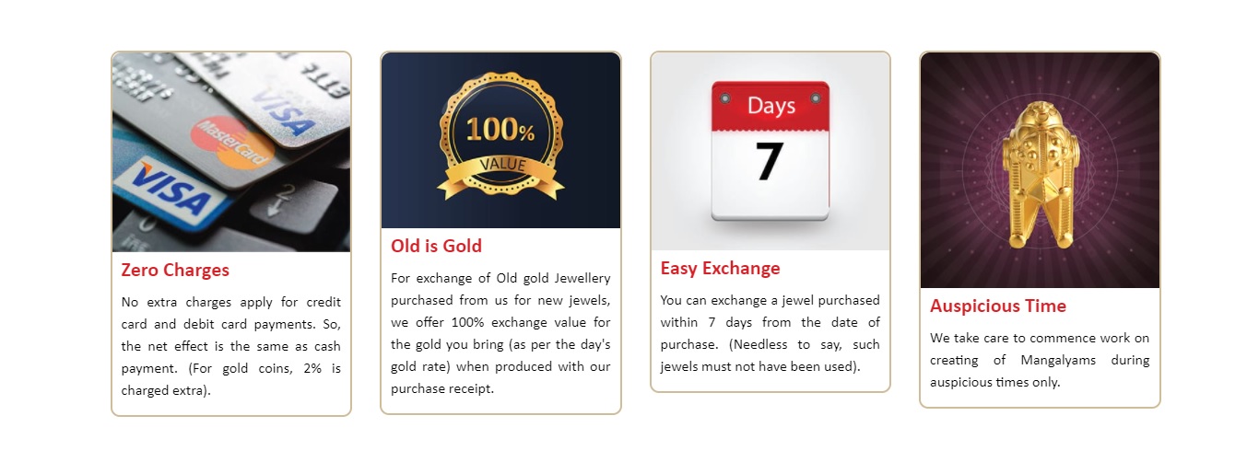The height and width of the screenshot is (462, 1247).
Task: Click the MasterCard logo on card
Action: [233, 144]
